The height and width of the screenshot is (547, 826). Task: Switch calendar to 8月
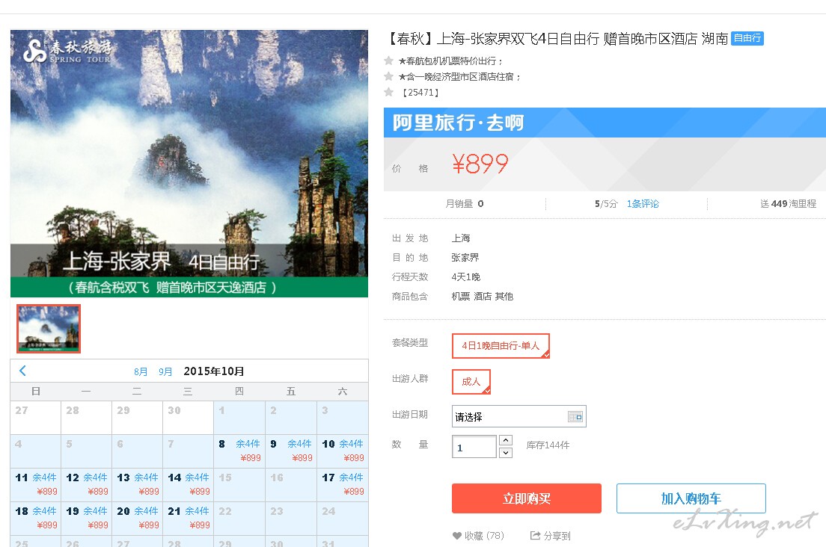[x=141, y=371]
